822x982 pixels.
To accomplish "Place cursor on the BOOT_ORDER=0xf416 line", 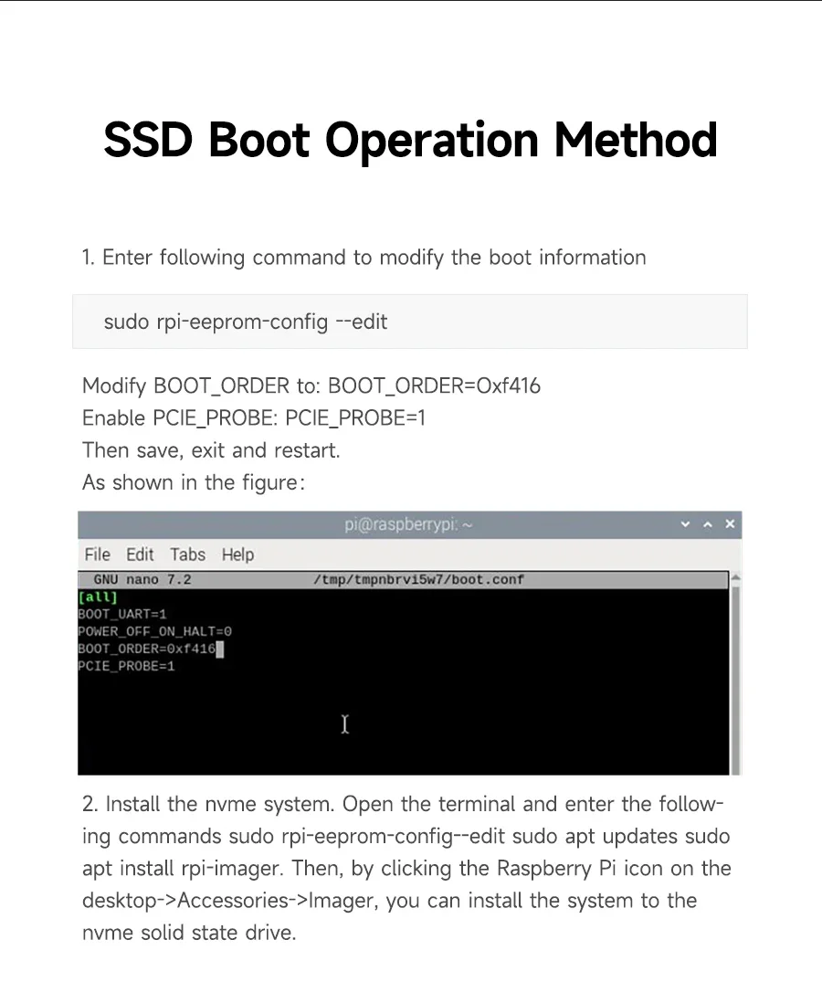I will tap(146, 649).
